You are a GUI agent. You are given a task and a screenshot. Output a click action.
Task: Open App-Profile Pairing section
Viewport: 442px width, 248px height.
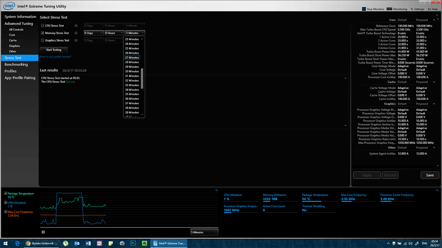pyautogui.click(x=20, y=78)
